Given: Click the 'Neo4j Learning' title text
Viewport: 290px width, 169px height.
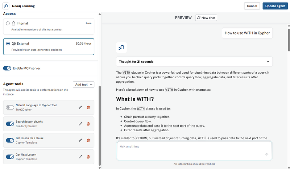Looking at the screenshot, I should 23,6.
